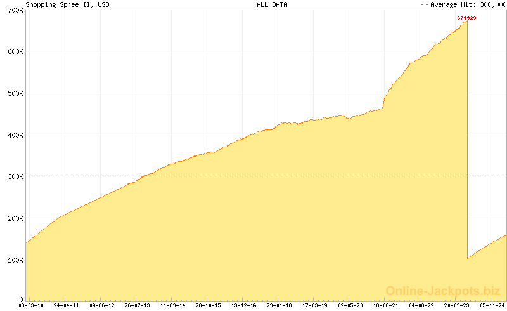Click the 29-01-18 x-axis date label

[279, 305]
